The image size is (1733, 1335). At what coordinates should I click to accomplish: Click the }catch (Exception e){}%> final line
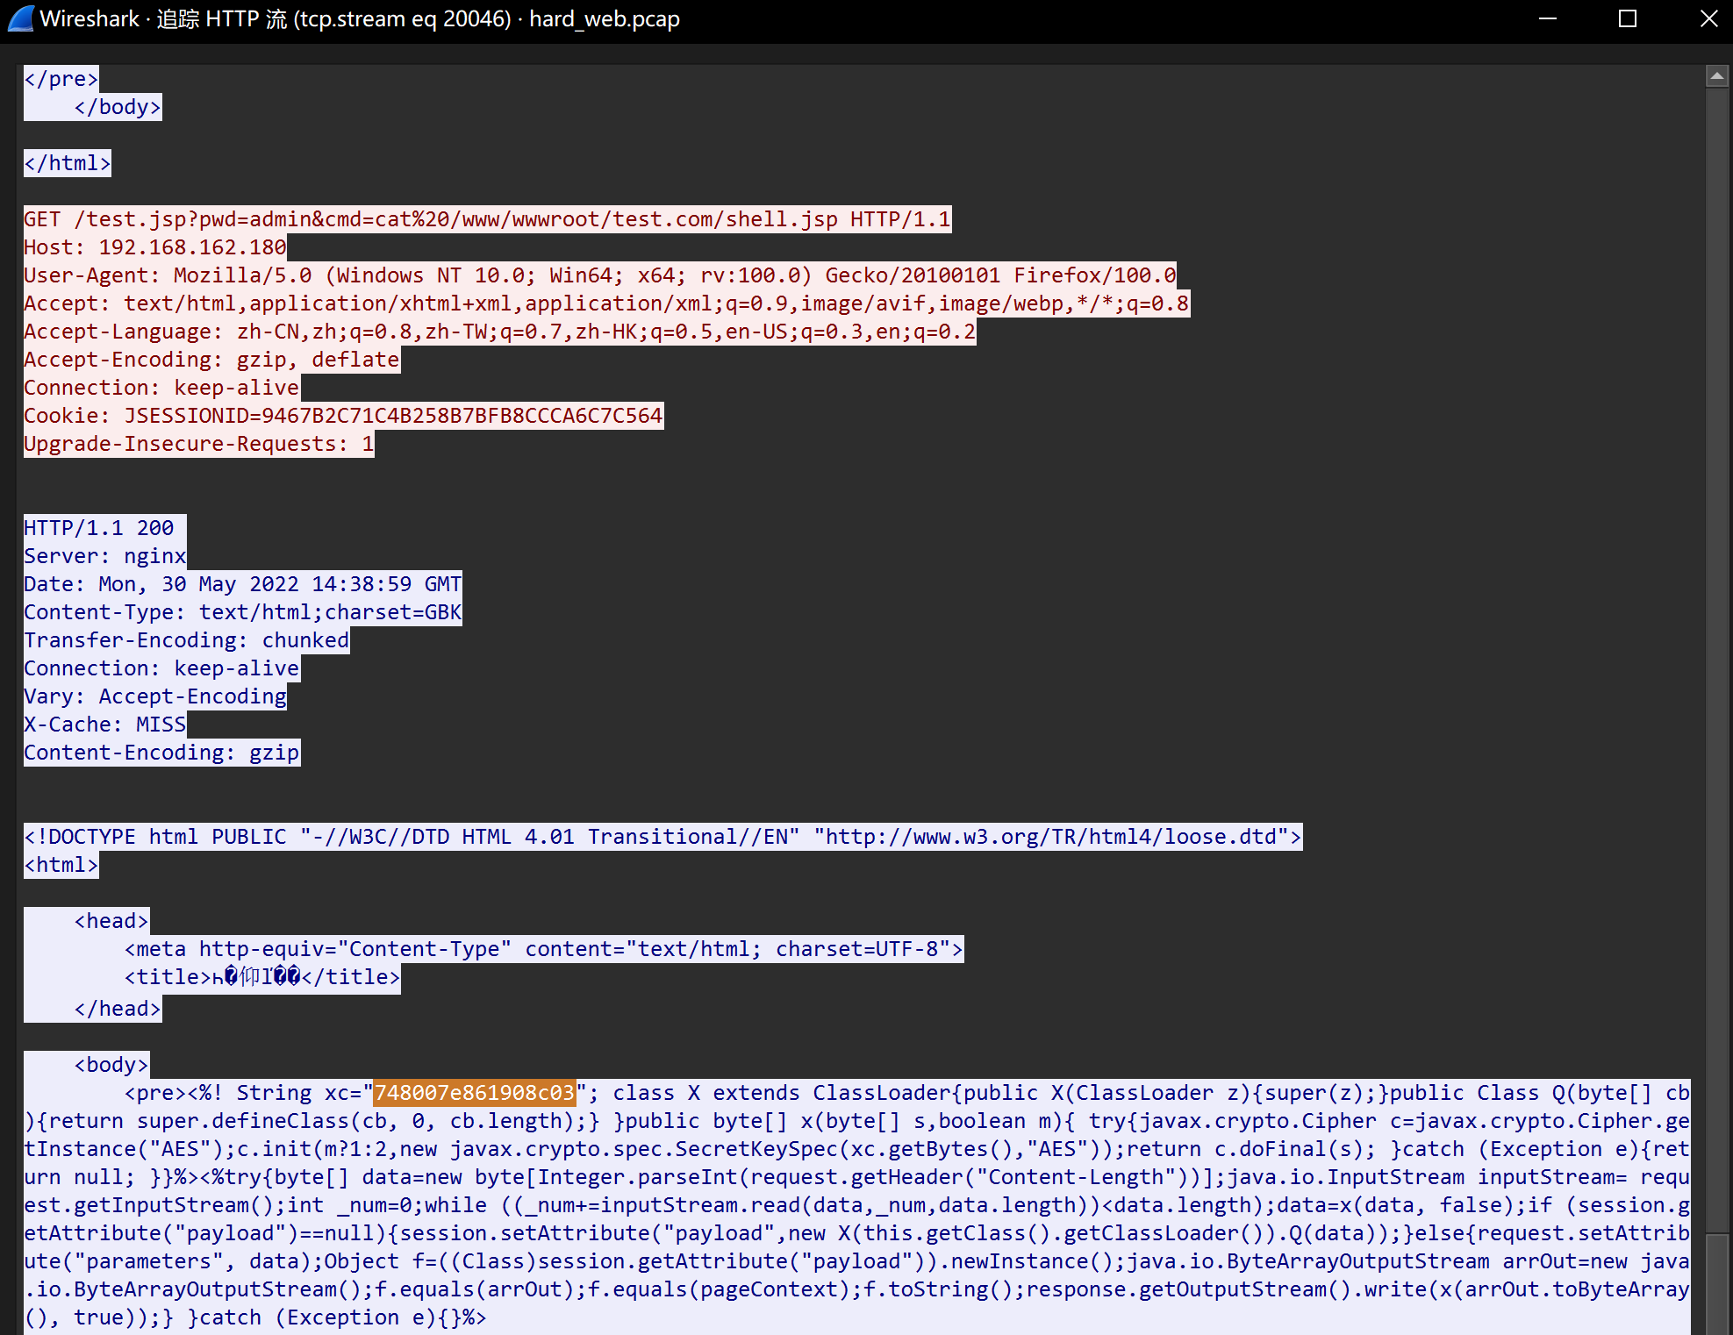coord(255,1317)
